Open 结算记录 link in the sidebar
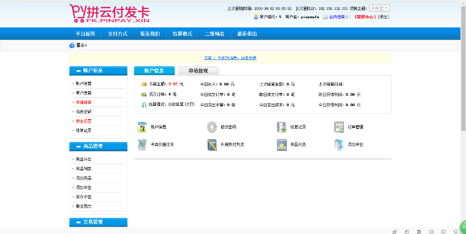This screenshot has height=234, width=466. 83,130
